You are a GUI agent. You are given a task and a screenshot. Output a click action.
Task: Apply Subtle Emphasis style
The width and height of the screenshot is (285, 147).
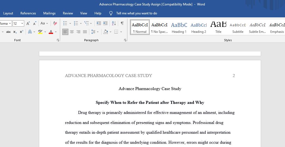coord(258,27)
